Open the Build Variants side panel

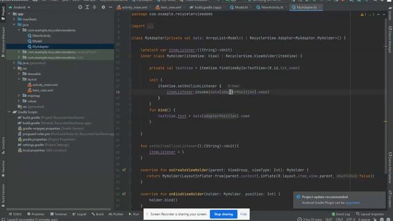(3, 195)
